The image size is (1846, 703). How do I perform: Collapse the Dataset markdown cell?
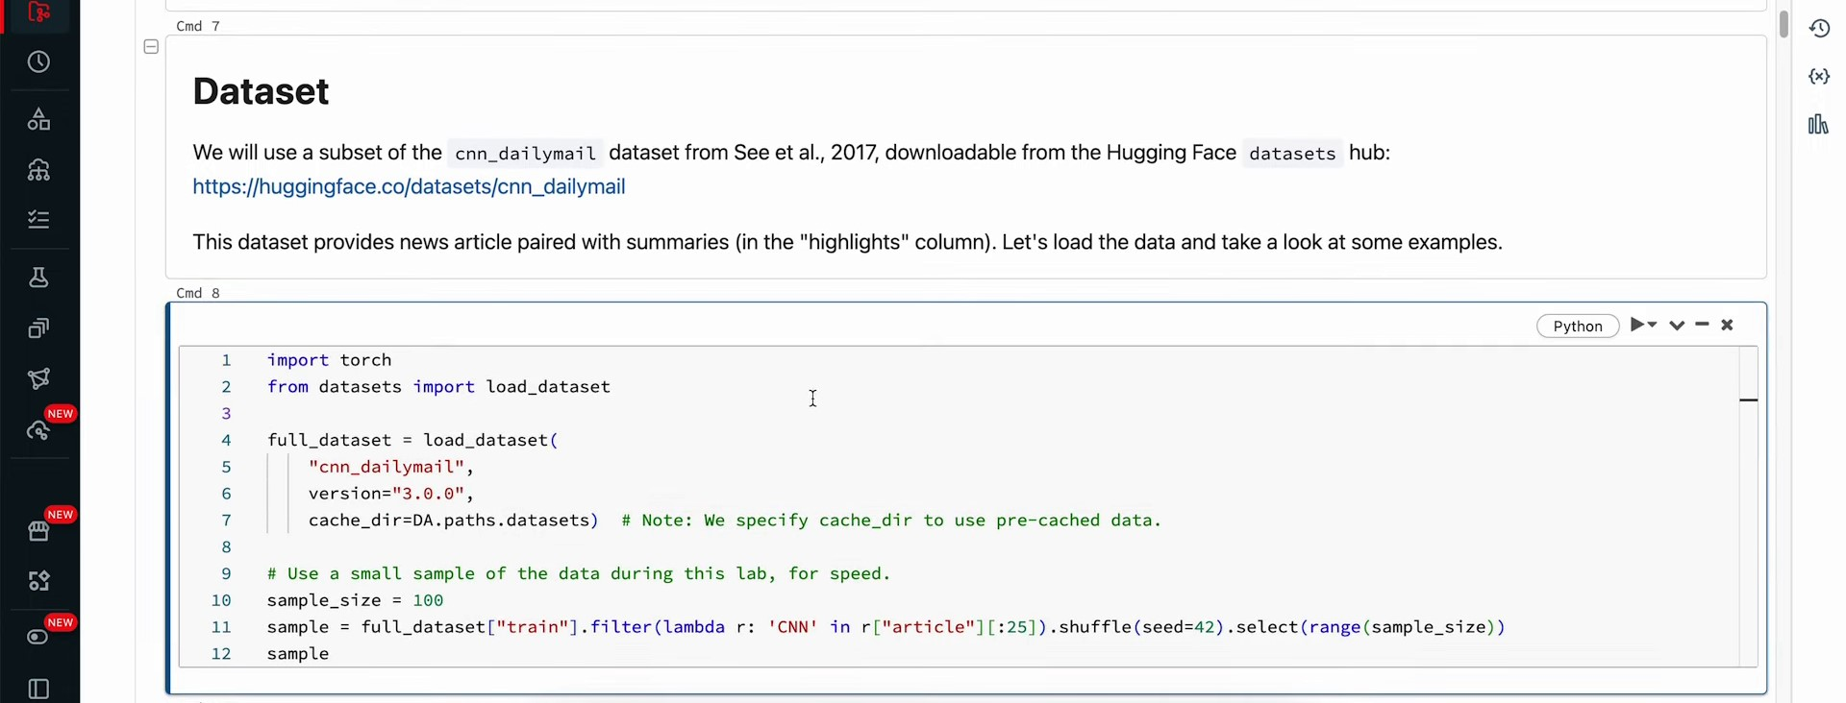[151, 46]
